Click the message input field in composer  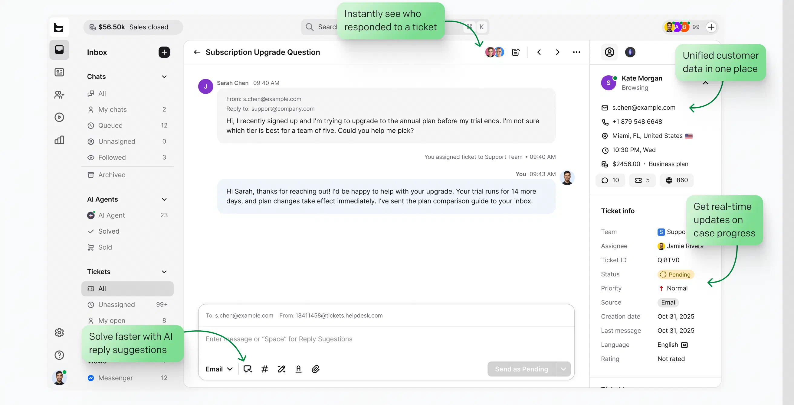[x=386, y=339]
